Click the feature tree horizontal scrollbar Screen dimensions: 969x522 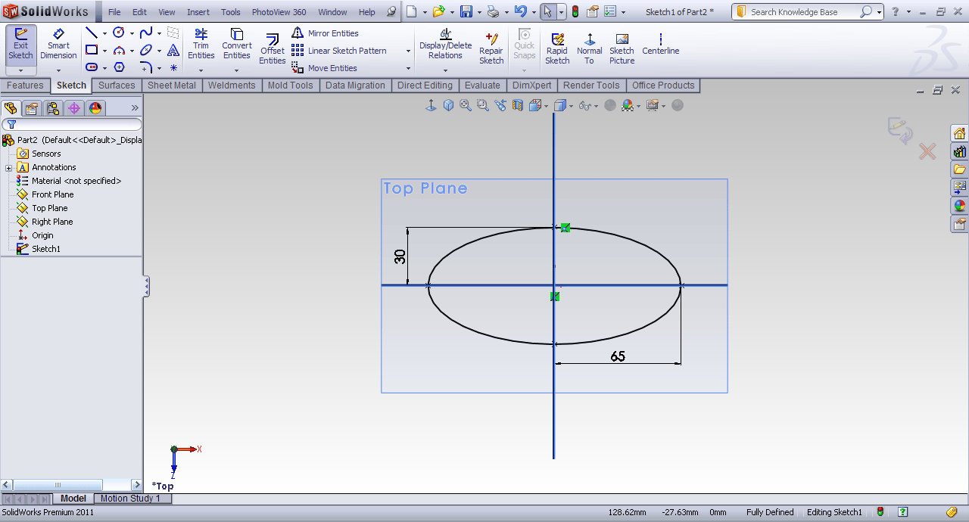point(72,485)
